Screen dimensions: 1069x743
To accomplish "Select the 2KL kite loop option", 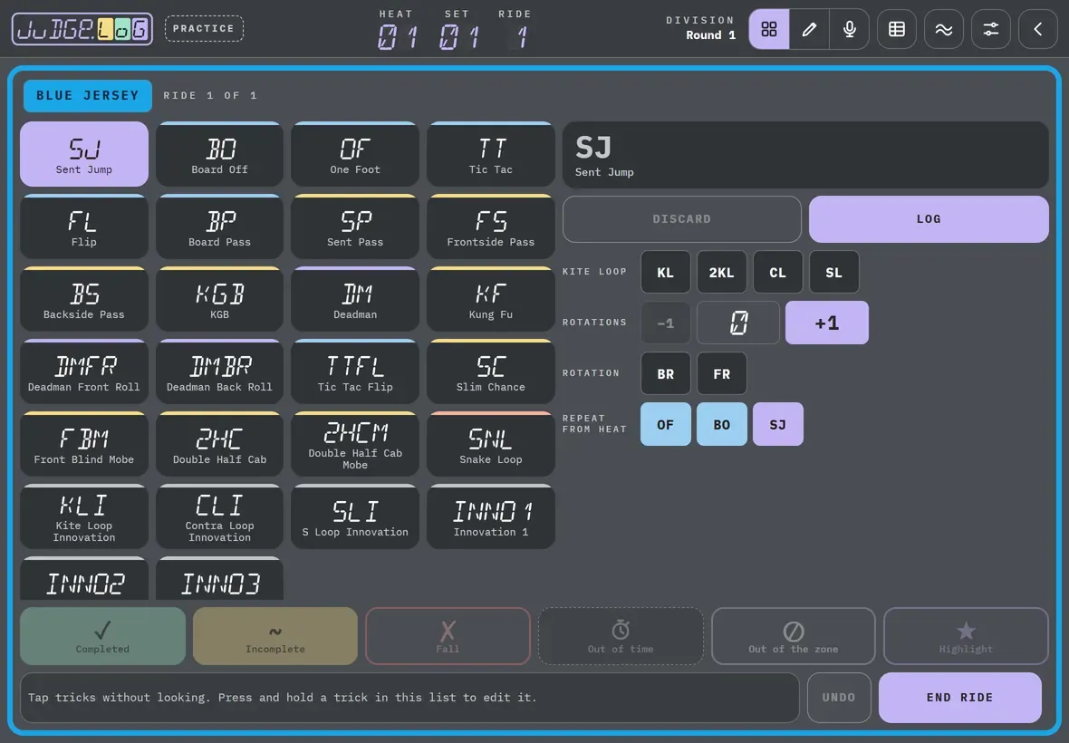I will pyautogui.click(x=721, y=272).
